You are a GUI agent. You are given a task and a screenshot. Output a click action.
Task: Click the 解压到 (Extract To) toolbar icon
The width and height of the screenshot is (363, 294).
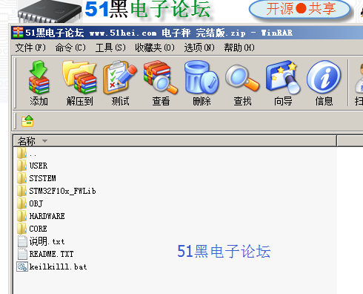click(x=79, y=77)
